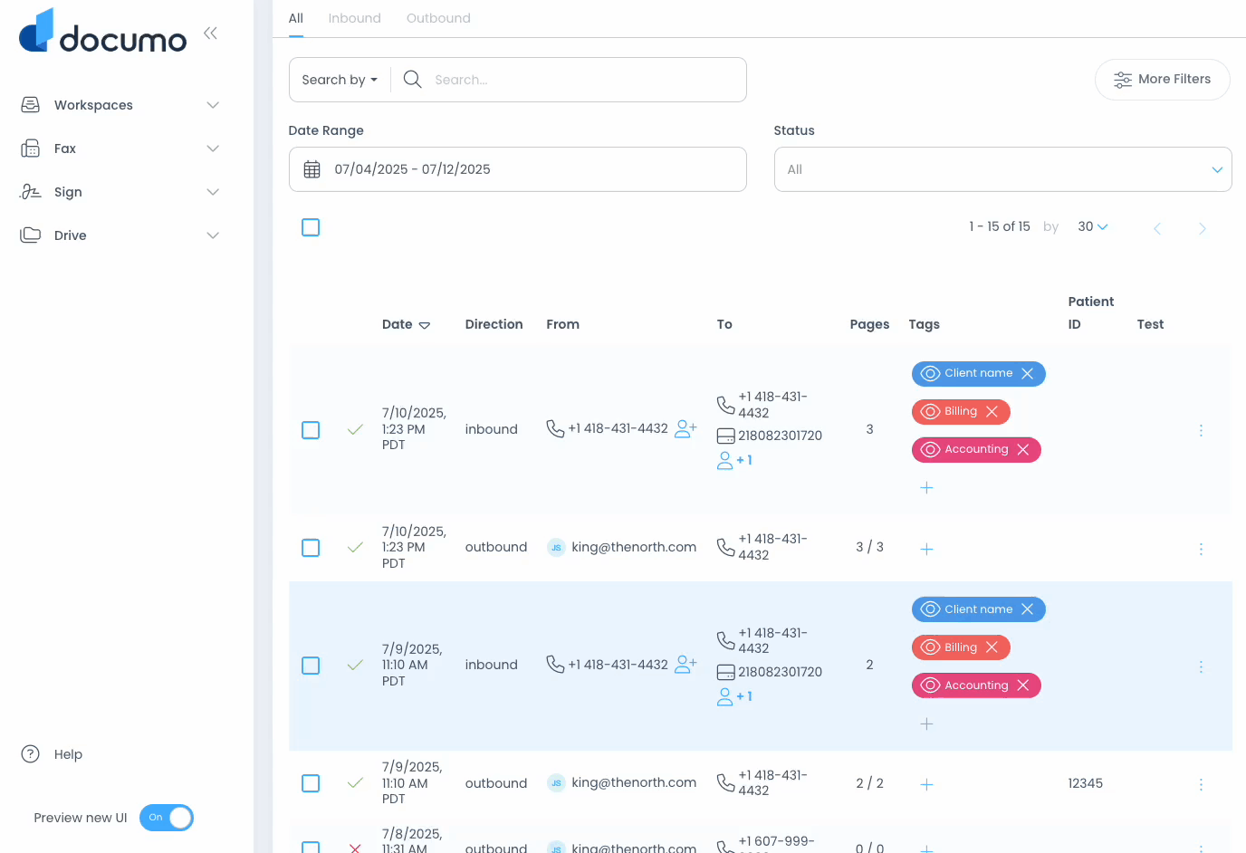
Task: Remove Accounting tag on 7/9 inbound fax
Action: pos(1023,685)
